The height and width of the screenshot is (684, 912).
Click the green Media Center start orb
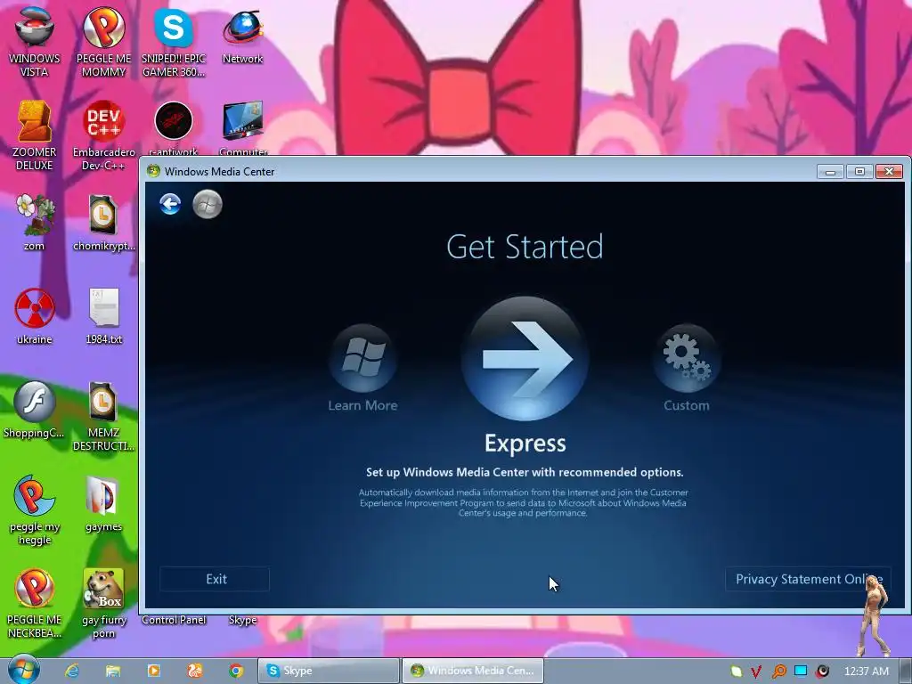click(208, 204)
